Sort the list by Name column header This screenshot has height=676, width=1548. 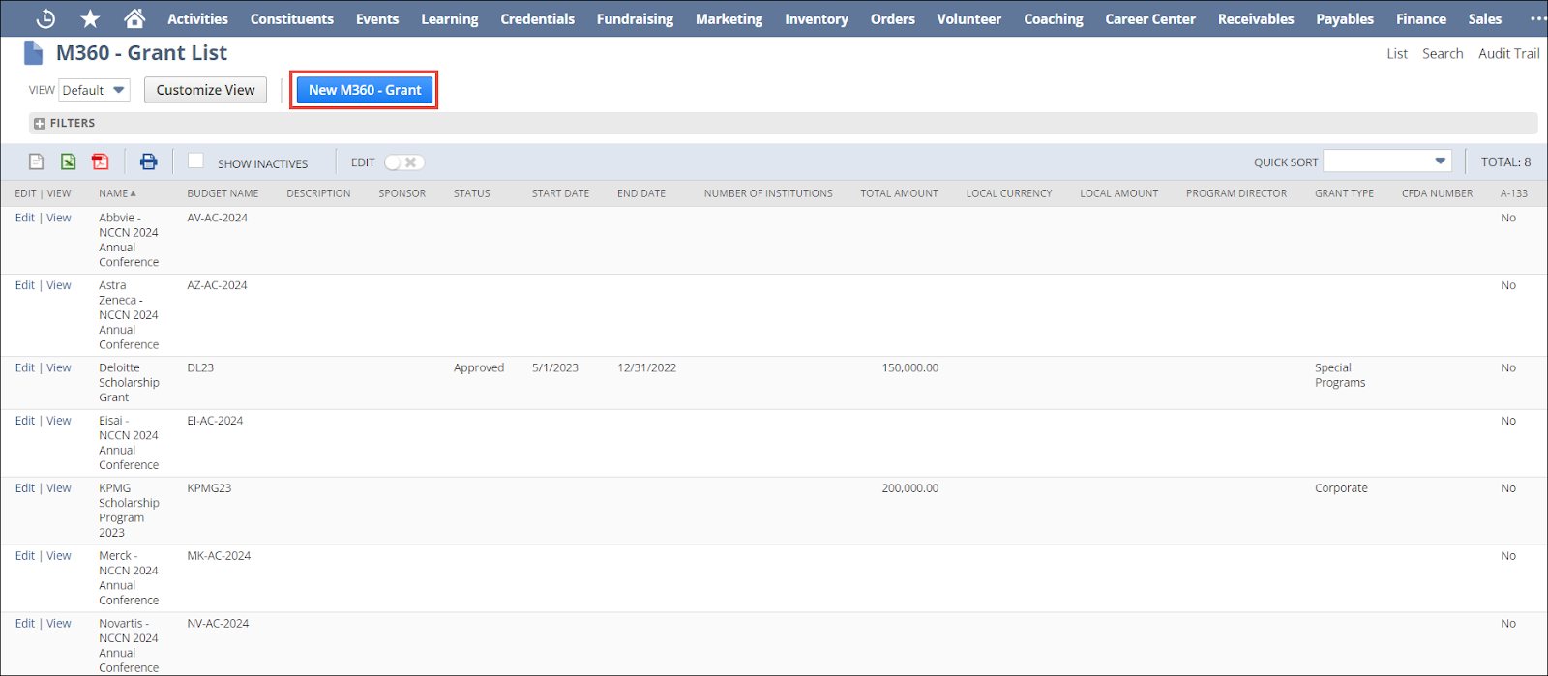coord(116,193)
